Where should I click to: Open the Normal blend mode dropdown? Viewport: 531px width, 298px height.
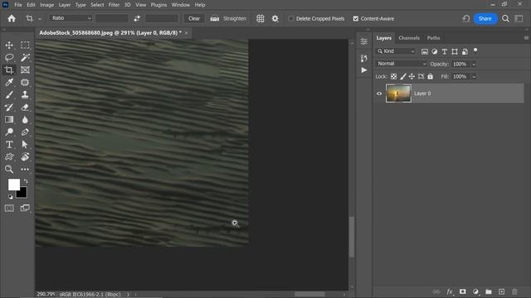(402, 64)
